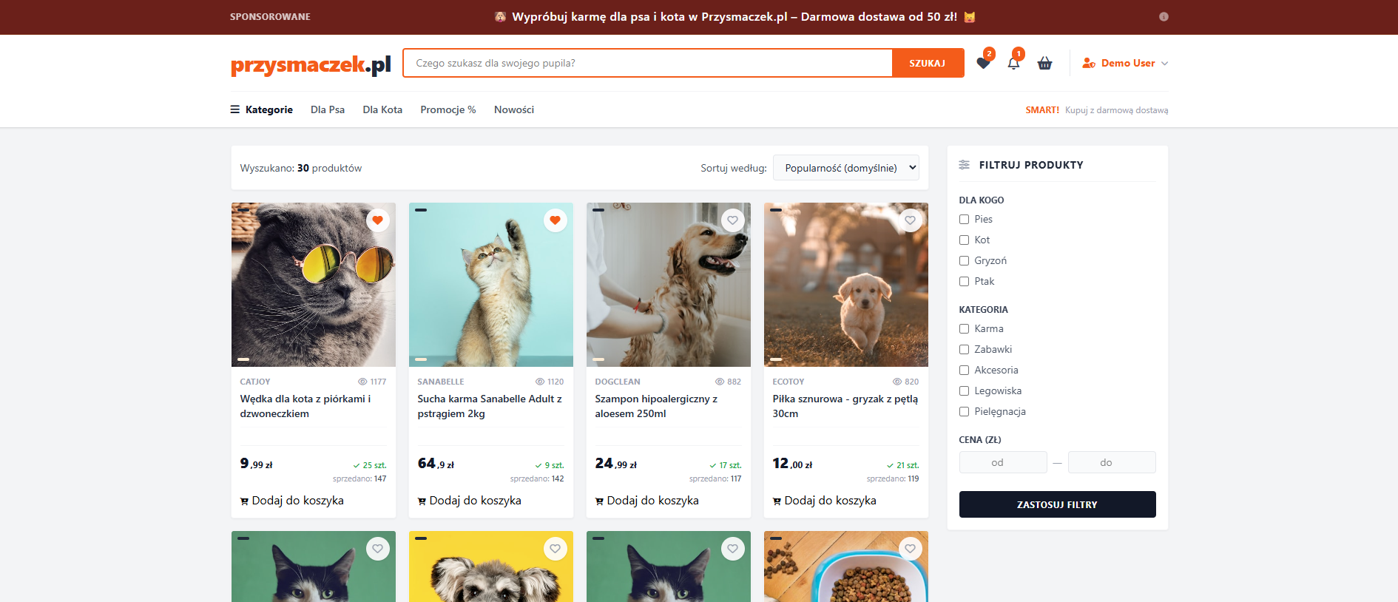Click cart icon for Sucha karma Sanabelle

point(422,501)
